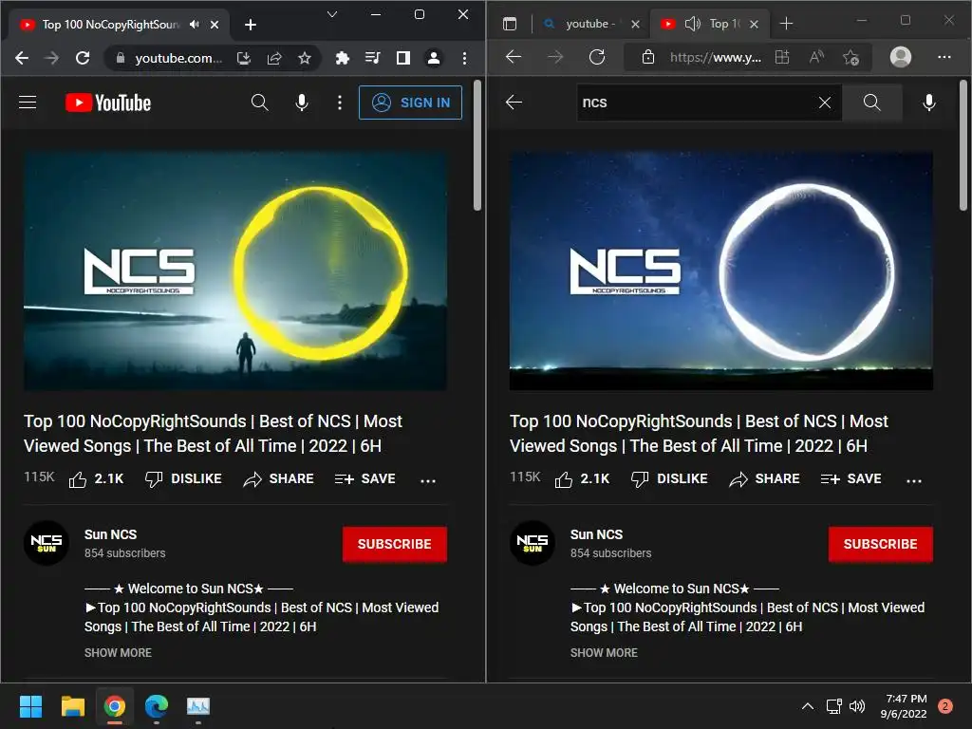The height and width of the screenshot is (729, 972).
Task: Open Chrome extensions puzzle icon
Action: point(342,58)
